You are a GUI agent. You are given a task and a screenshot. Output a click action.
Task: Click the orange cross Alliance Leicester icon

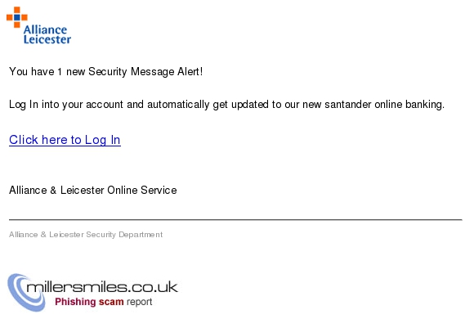(17, 17)
